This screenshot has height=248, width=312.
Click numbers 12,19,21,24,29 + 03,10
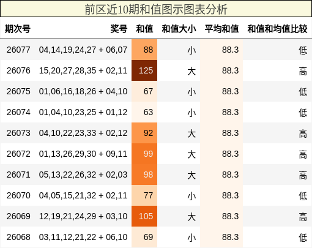tap(83, 216)
